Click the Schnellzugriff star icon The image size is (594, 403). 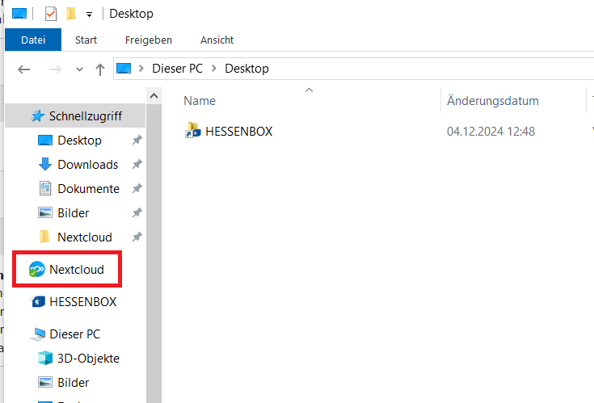point(38,116)
